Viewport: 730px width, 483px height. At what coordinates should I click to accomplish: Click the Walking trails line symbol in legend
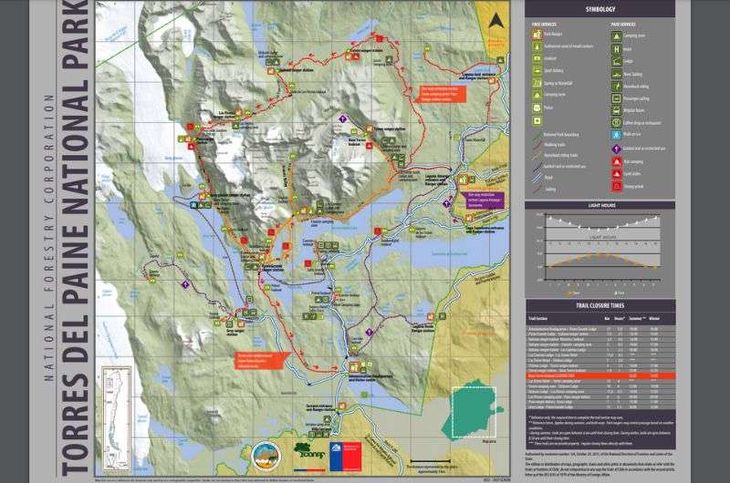pyautogui.click(x=537, y=146)
